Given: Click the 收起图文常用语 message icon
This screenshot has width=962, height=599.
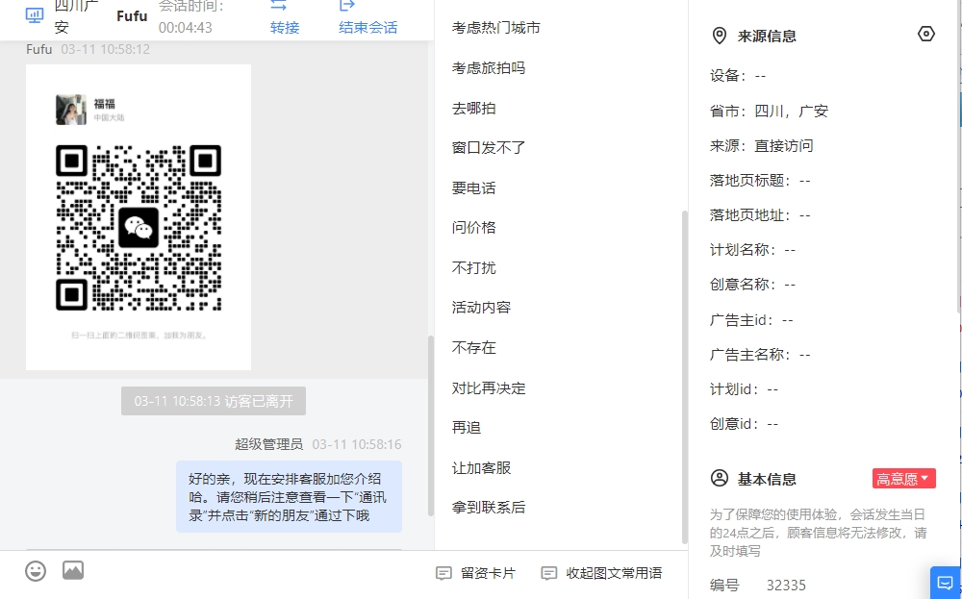Looking at the screenshot, I should pyautogui.click(x=549, y=573).
